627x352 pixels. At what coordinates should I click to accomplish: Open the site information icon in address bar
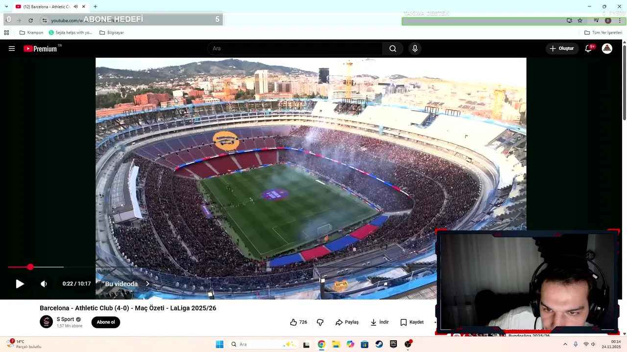[45, 20]
